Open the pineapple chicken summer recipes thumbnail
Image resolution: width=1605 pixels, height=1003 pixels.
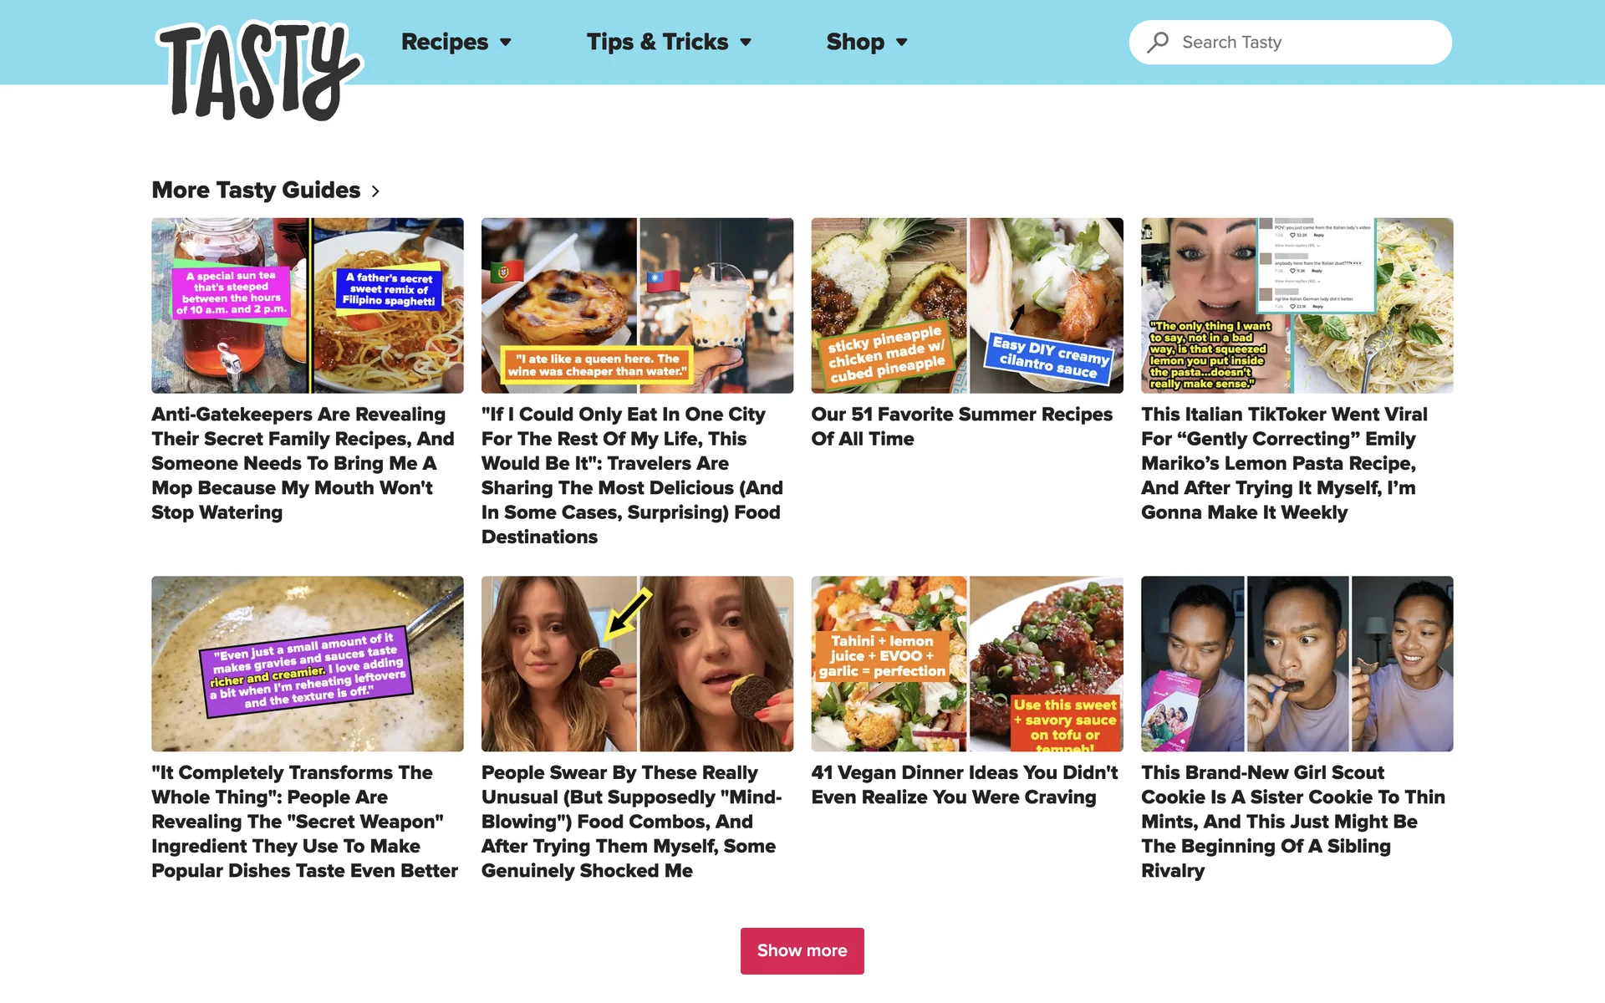pos(967,306)
